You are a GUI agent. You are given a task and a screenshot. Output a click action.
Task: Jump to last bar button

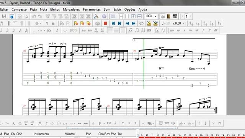point(119,23)
